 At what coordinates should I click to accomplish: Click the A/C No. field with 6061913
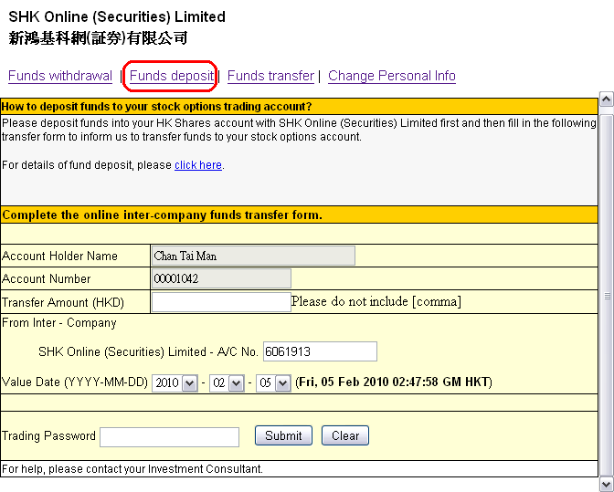(x=320, y=351)
